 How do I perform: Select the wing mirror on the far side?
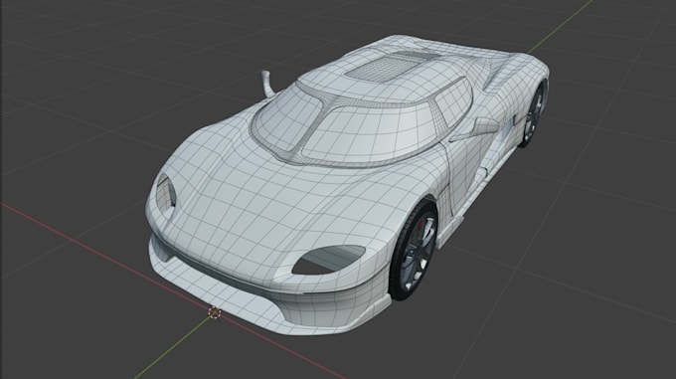[267, 84]
